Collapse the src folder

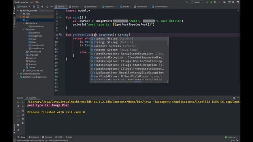(21, 20)
